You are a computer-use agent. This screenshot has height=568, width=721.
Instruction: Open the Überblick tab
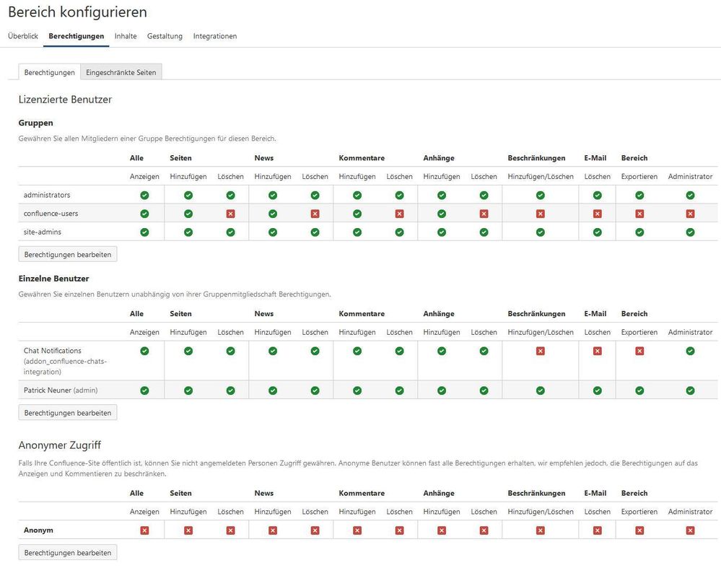(23, 36)
